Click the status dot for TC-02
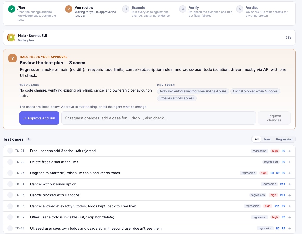 [x=10, y=162]
